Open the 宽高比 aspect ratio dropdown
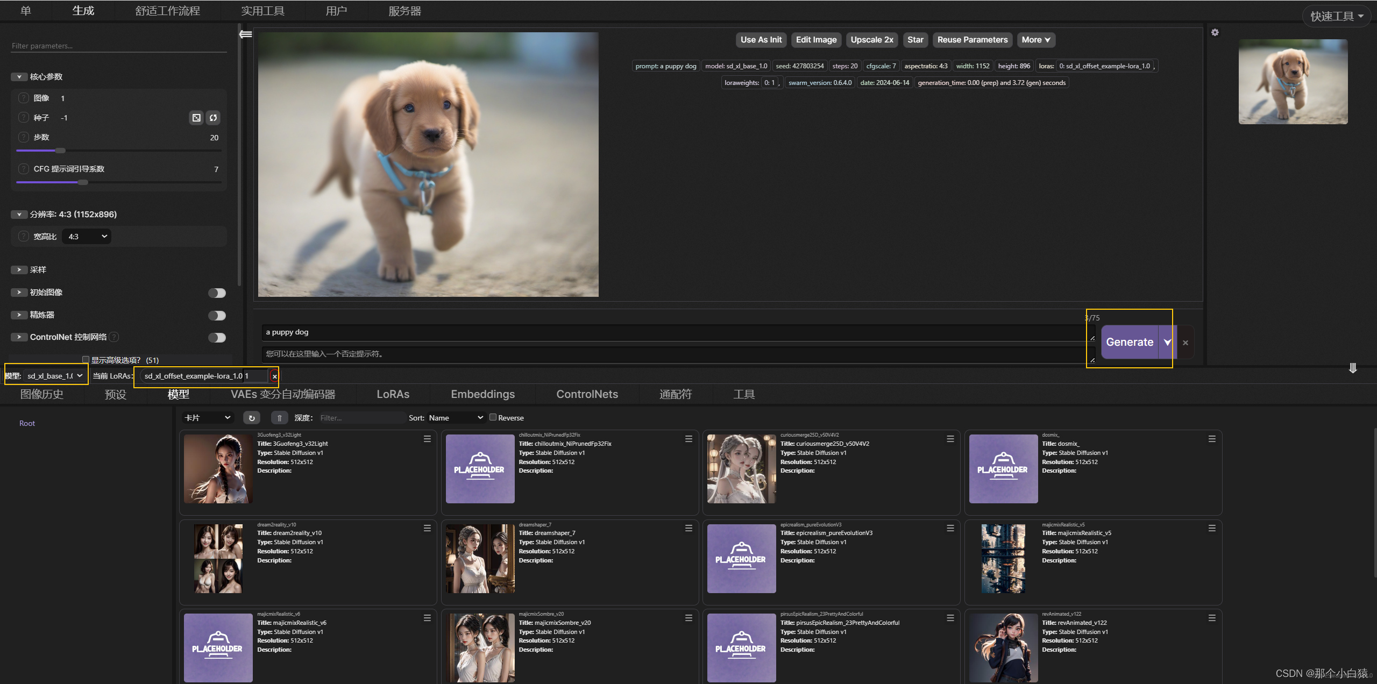 (x=88, y=236)
